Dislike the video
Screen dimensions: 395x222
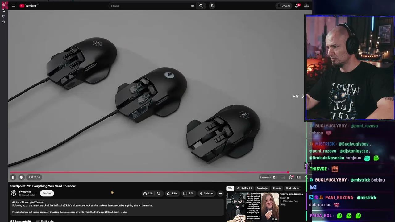click(x=159, y=194)
